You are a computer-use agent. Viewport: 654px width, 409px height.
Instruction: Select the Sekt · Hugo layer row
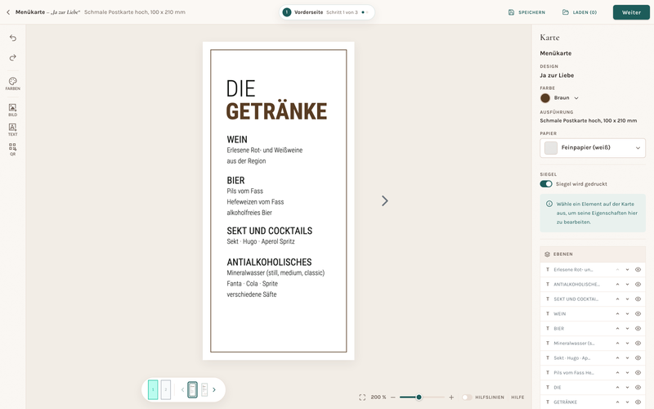[593, 357]
